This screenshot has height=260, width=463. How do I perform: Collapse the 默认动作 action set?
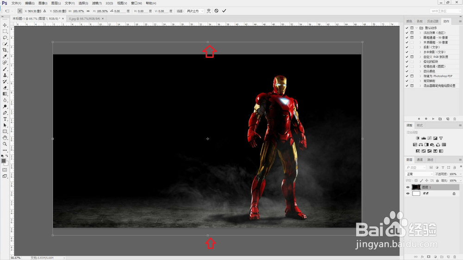(x=417, y=28)
